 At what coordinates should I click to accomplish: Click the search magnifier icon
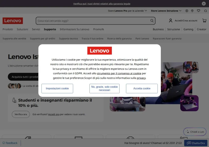152,21
